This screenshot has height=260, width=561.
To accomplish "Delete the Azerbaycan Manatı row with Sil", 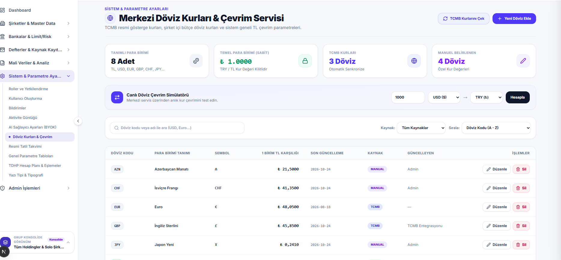I will [521, 169].
